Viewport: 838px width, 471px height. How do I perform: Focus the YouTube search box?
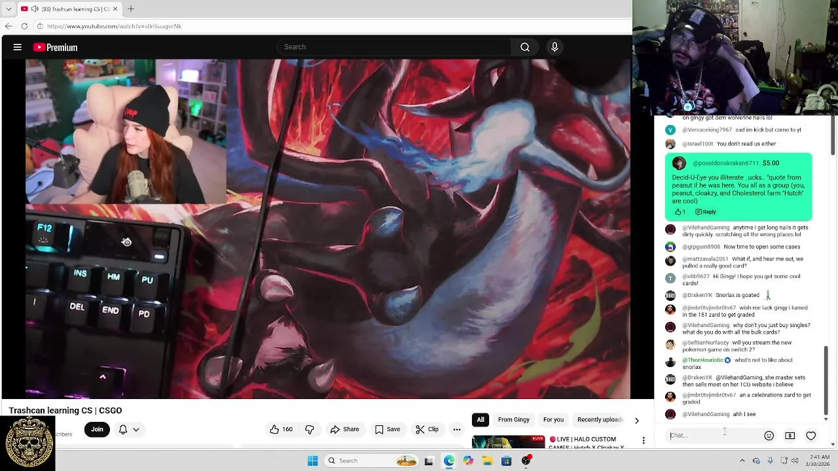[394, 47]
